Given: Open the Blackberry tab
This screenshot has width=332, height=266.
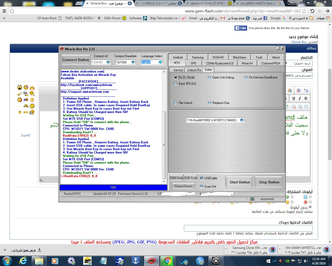Looking at the screenshot, I should 240,57.
